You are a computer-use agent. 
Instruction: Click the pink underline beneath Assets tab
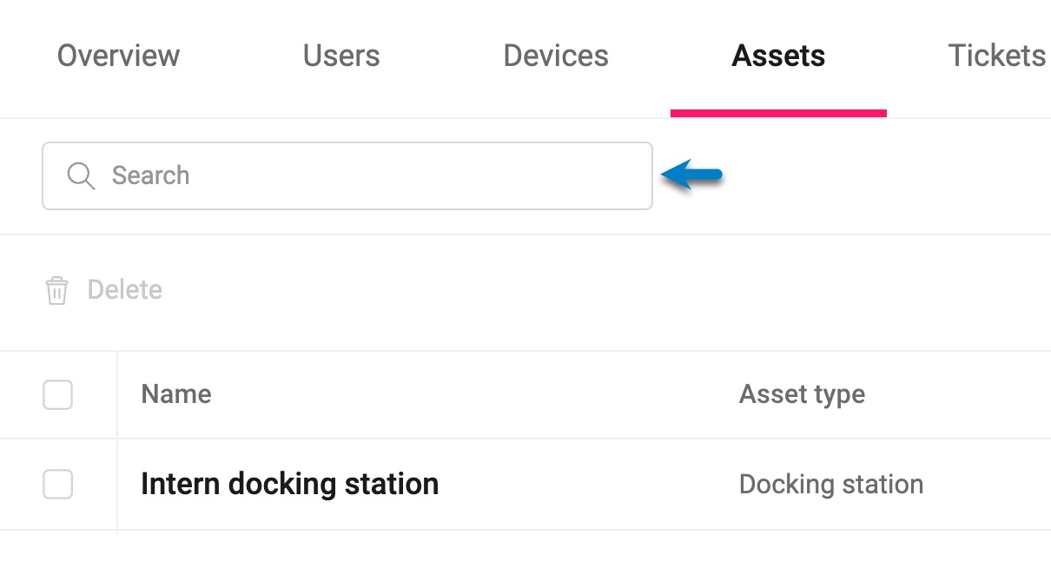click(778, 113)
